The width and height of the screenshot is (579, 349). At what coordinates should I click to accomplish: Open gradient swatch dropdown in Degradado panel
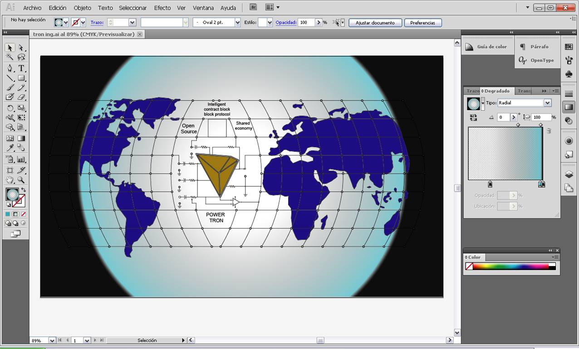[x=483, y=103]
